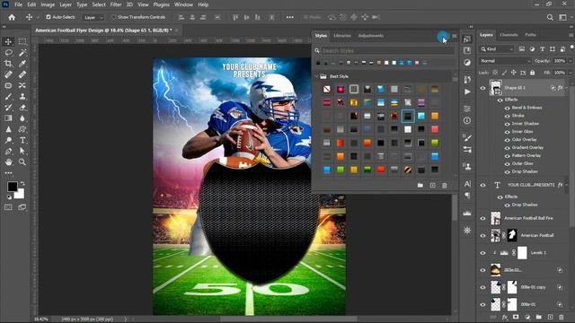Image resolution: width=575 pixels, height=323 pixels.
Task: Open layer filter Kind dropdown
Action: (x=497, y=49)
